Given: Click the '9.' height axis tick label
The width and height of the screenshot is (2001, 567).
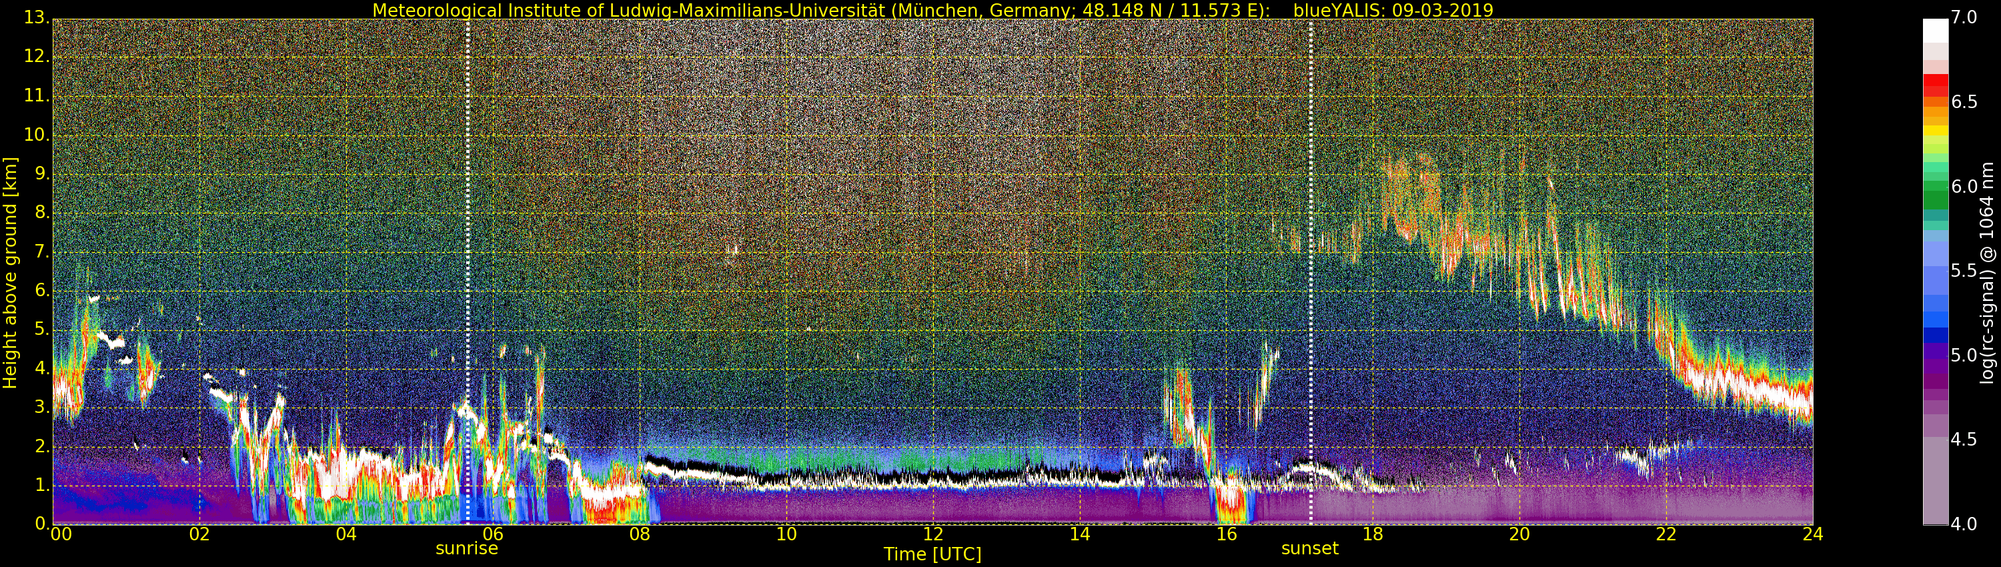Looking at the screenshot, I should click(42, 174).
